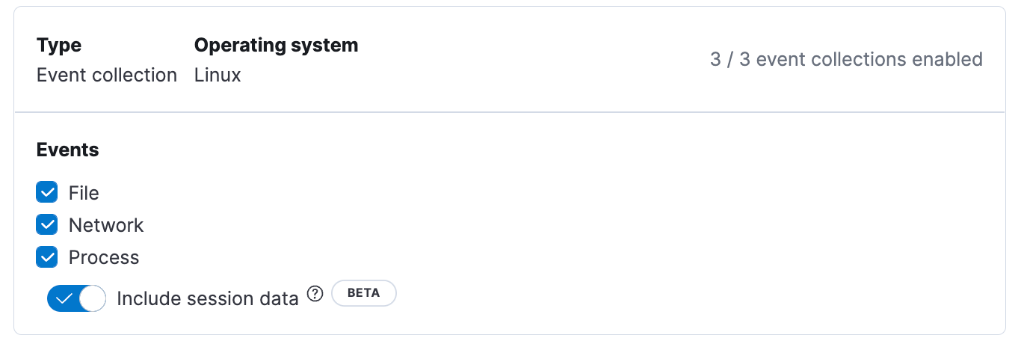Click the Event collection value text
The width and height of the screenshot is (1021, 347).
(x=107, y=75)
